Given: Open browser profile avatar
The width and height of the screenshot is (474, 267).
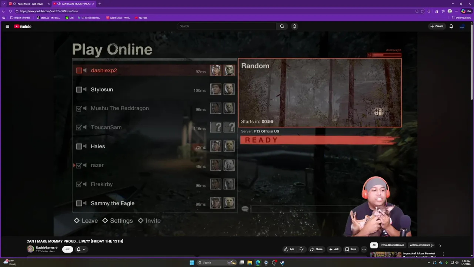Looking at the screenshot, I should (x=450, y=11).
